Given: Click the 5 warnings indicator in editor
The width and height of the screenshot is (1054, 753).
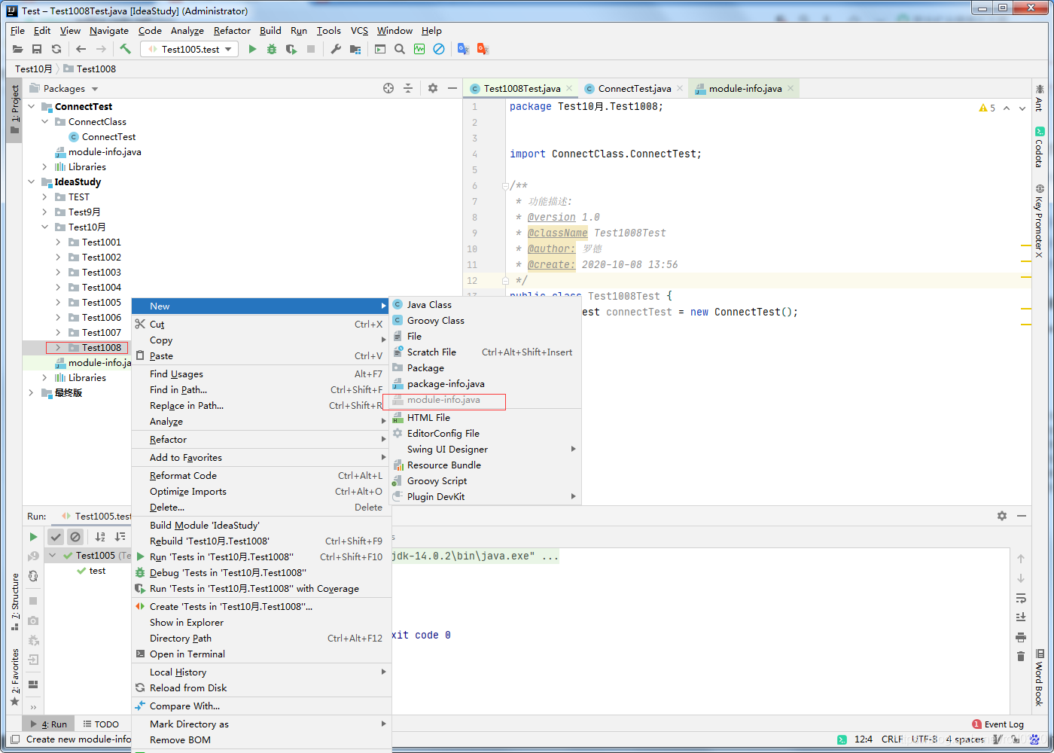Looking at the screenshot, I should tap(987, 108).
